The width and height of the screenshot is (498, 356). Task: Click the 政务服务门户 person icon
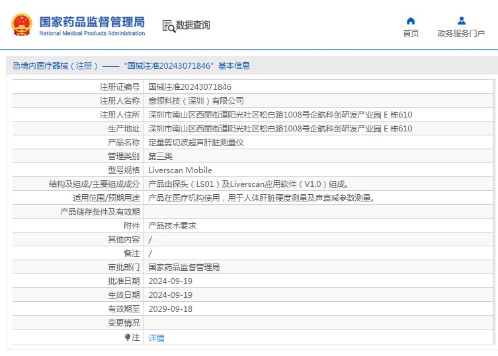tap(461, 20)
